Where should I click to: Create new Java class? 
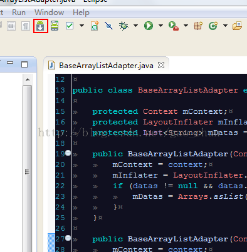coord(213,26)
